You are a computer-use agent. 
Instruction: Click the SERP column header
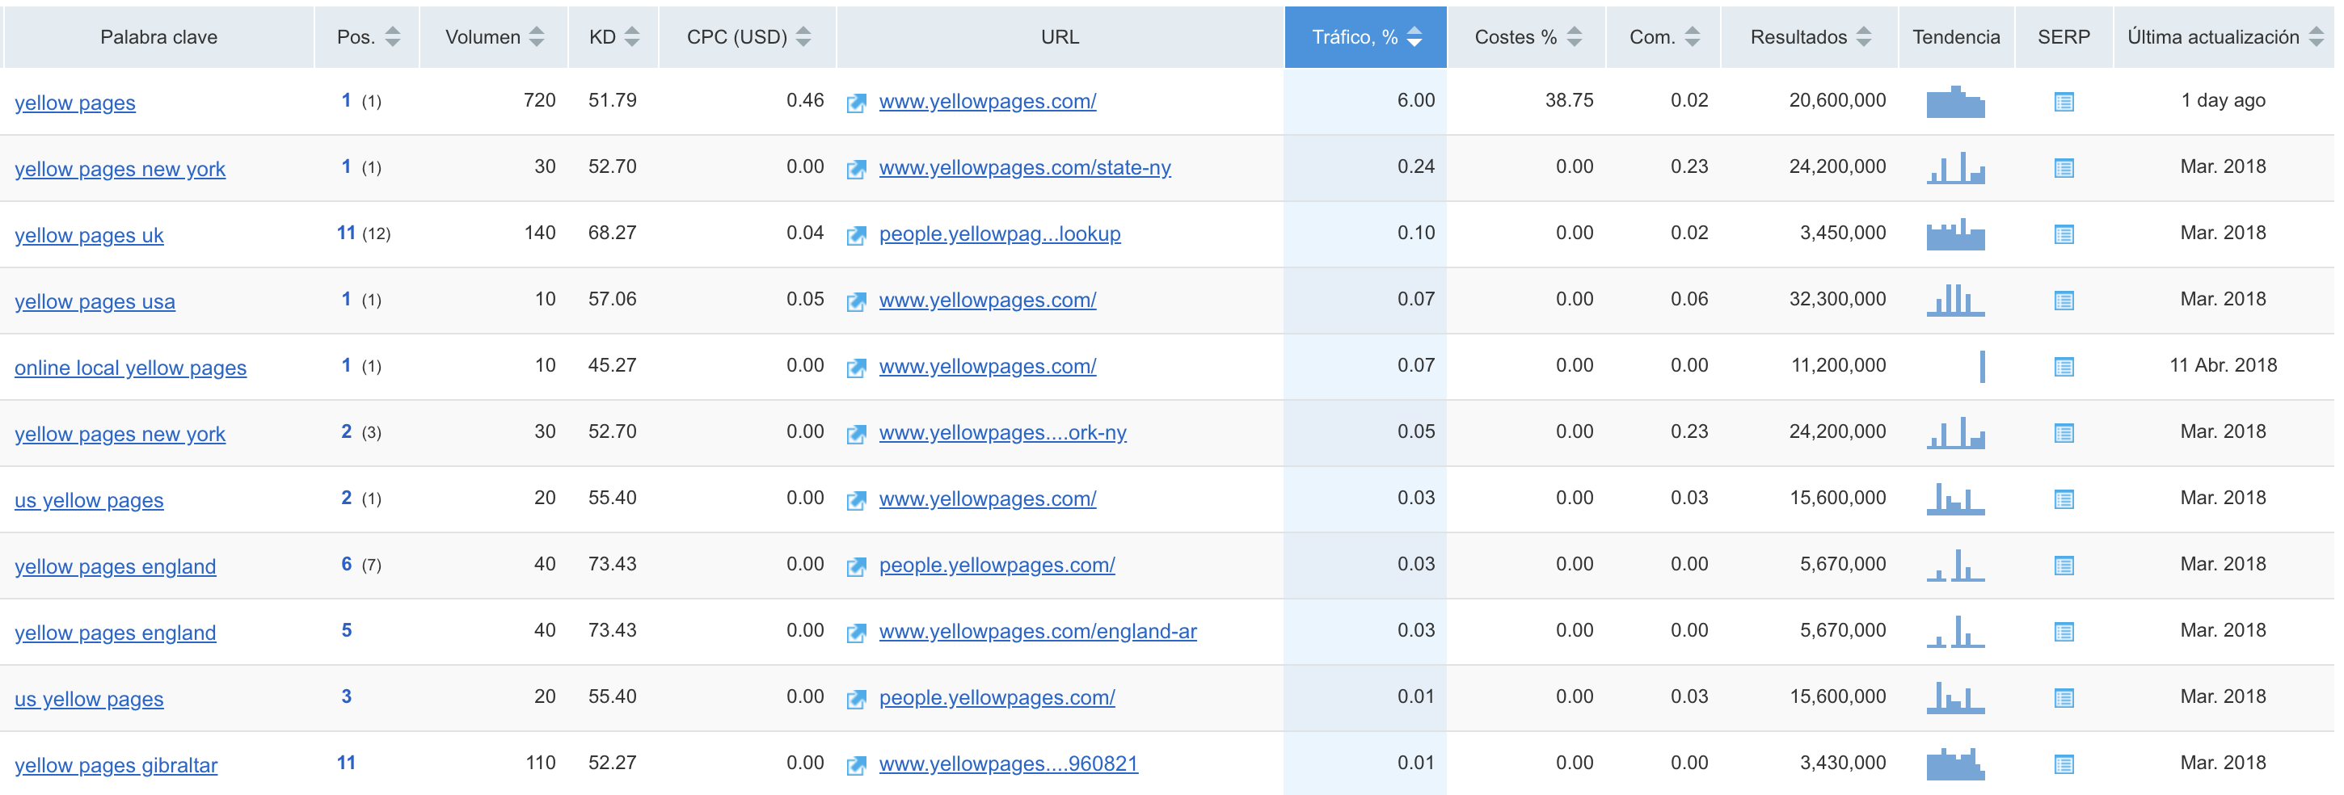coord(2063,36)
